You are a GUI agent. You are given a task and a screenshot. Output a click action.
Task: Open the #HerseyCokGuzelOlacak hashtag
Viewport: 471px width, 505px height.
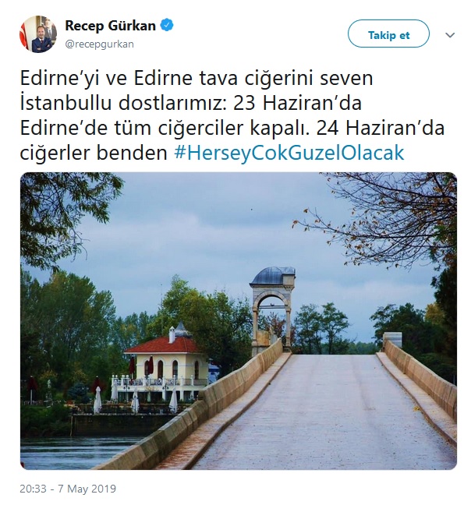(289, 153)
